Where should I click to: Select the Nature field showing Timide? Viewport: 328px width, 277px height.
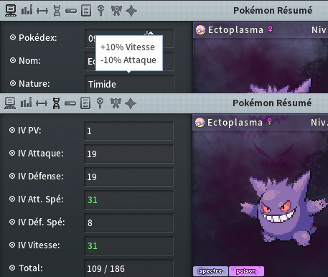pyautogui.click(x=129, y=84)
